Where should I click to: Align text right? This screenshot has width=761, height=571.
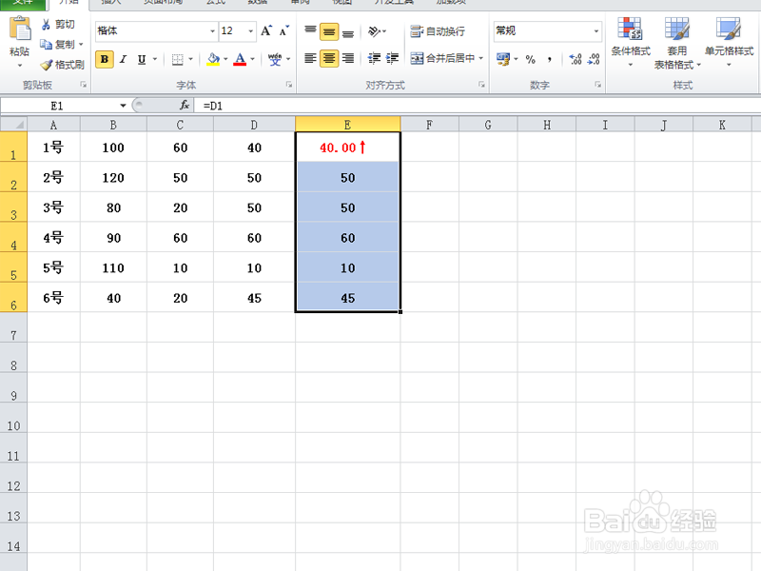click(x=348, y=59)
